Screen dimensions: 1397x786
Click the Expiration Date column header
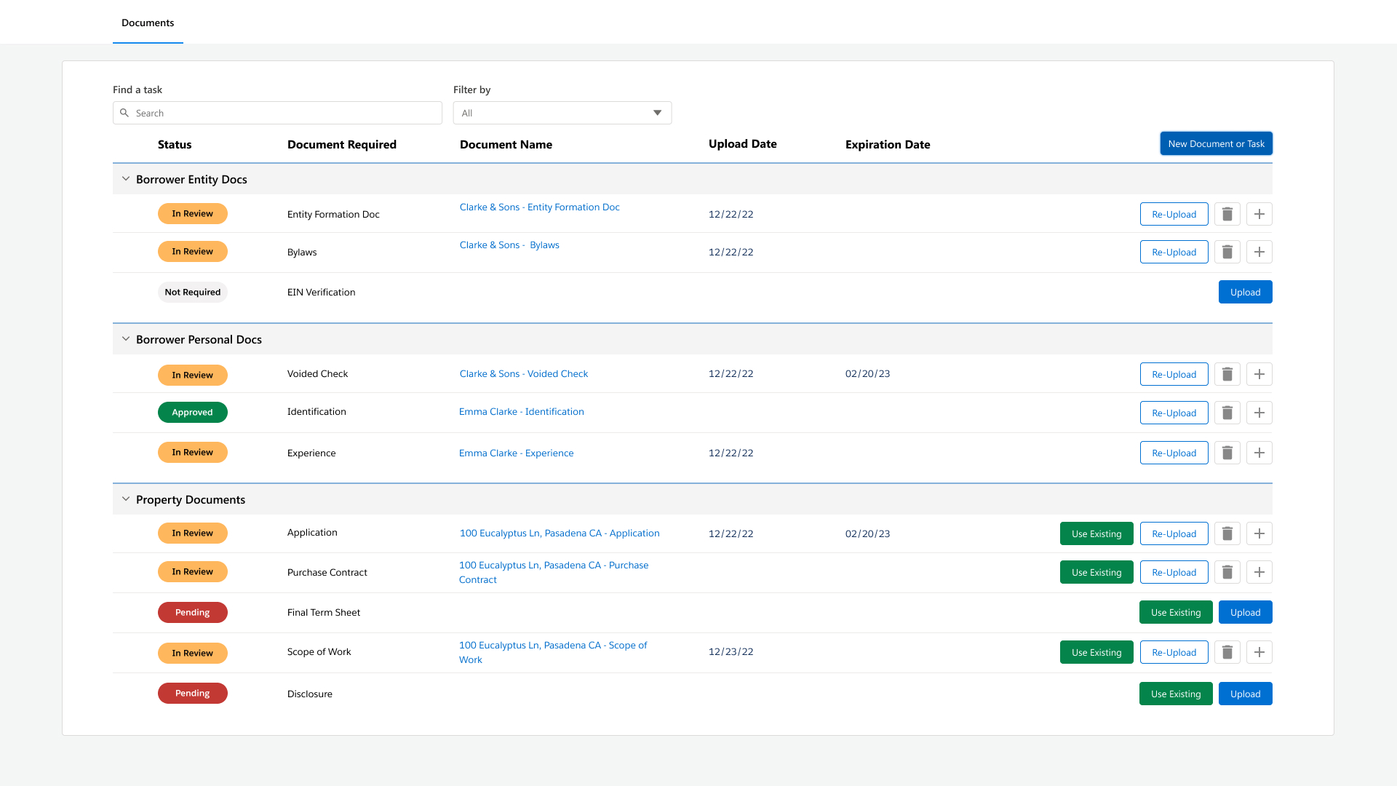888,144
